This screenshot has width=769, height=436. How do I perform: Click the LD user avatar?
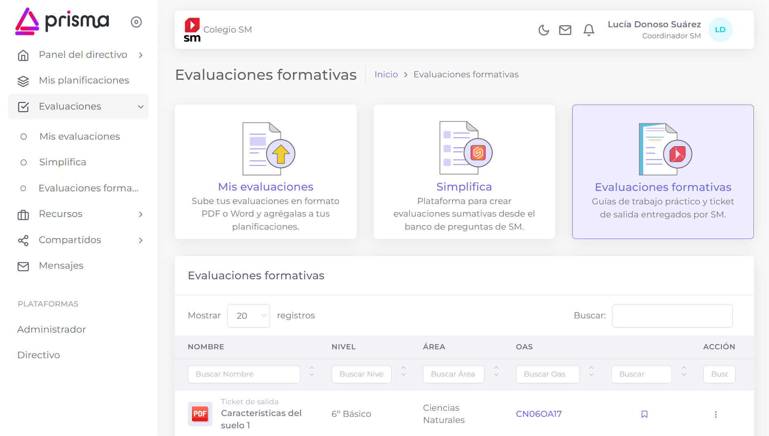[720, 30]
